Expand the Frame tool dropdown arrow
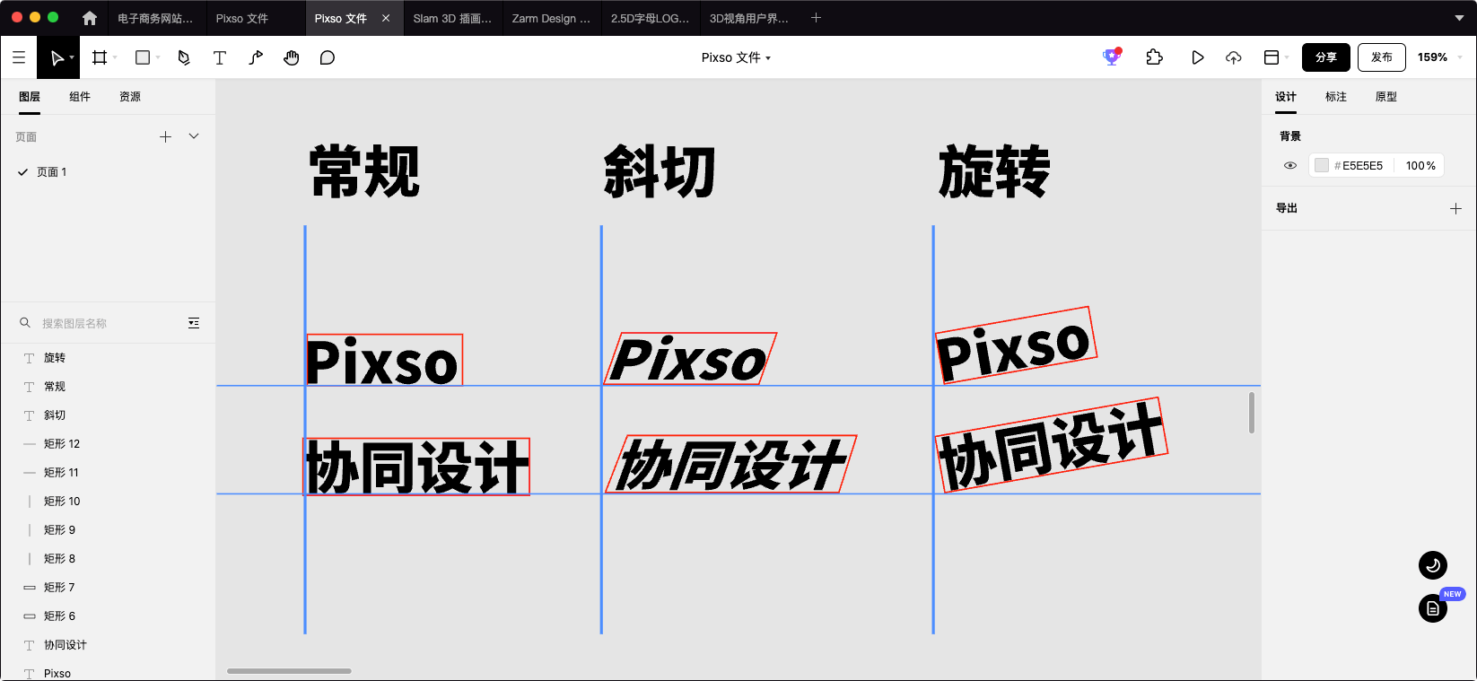The image size is (1477, 681). pos(115,57)
